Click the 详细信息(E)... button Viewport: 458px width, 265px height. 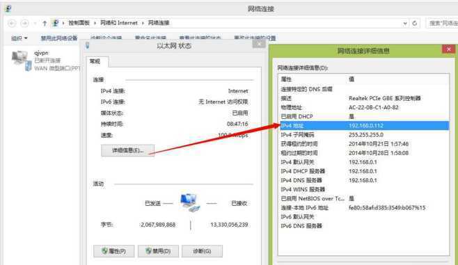pos(127,150)
